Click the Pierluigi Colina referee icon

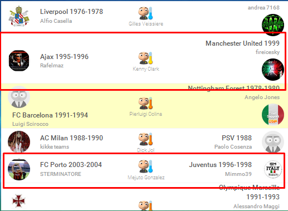(x=145, y=103)
